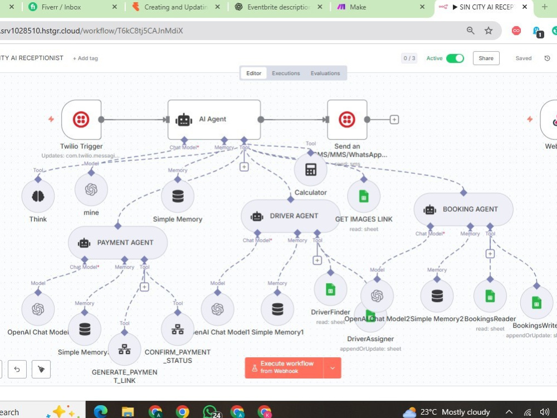Select the Think tool node

click(x=38, y=196)
